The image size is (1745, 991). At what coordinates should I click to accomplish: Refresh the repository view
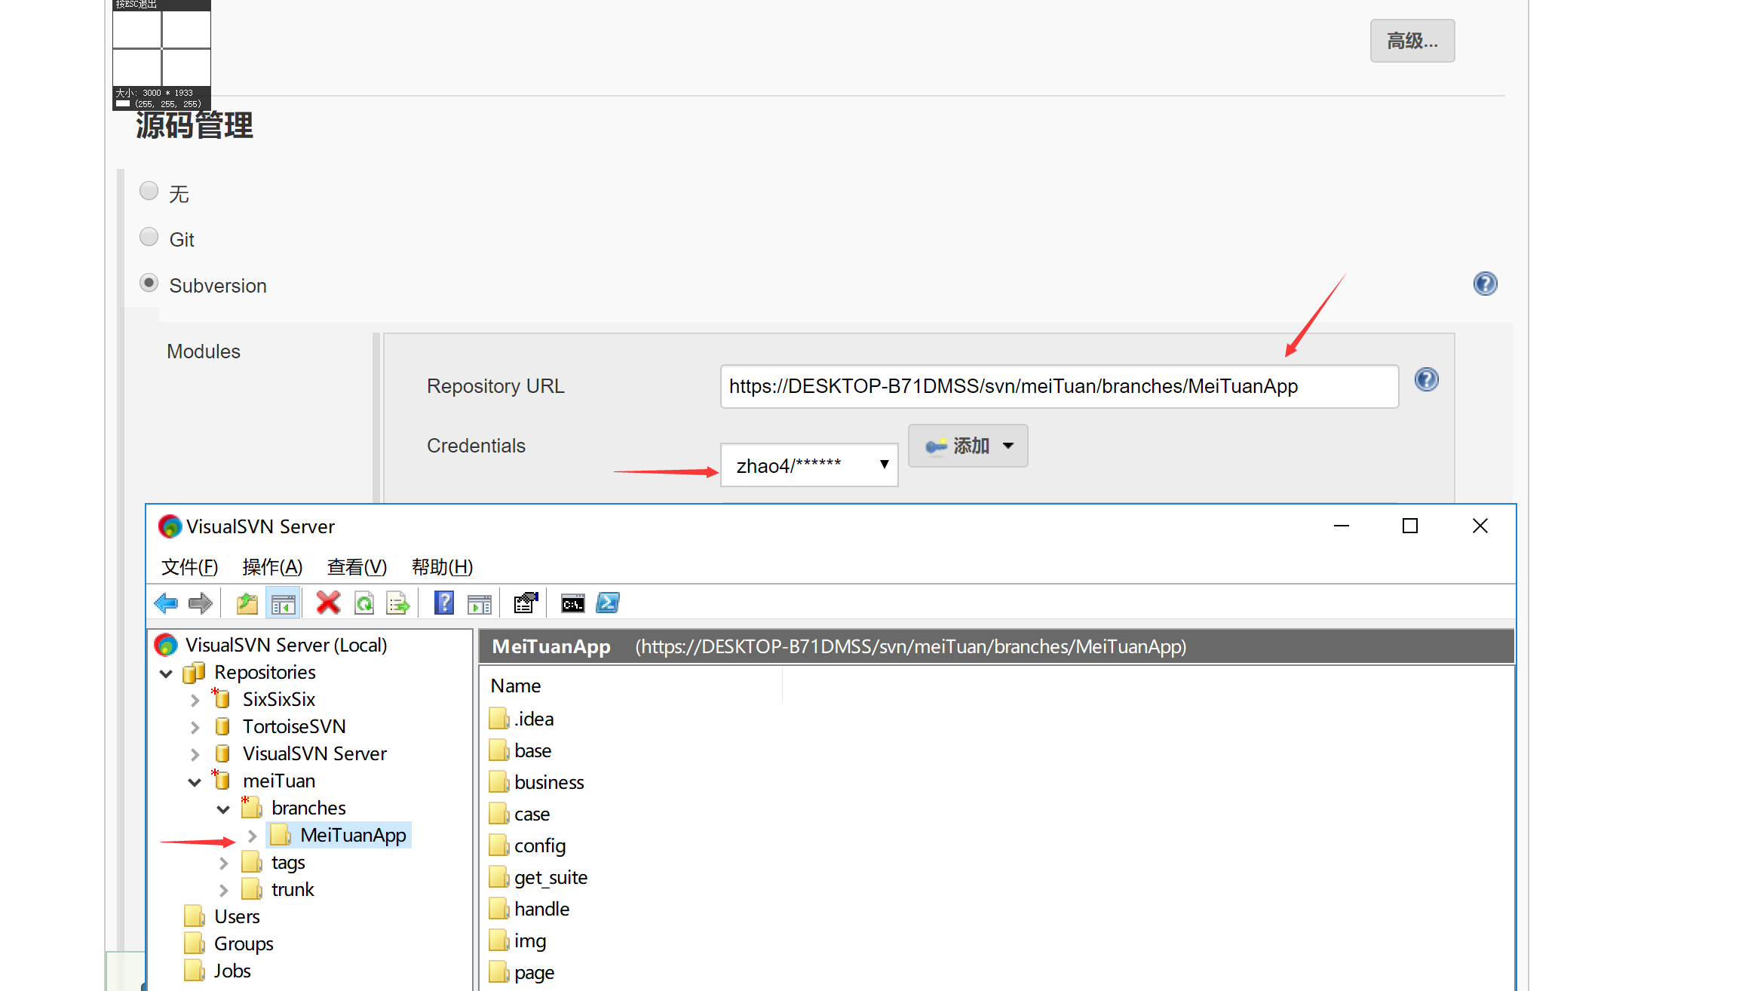coord(364,603)
